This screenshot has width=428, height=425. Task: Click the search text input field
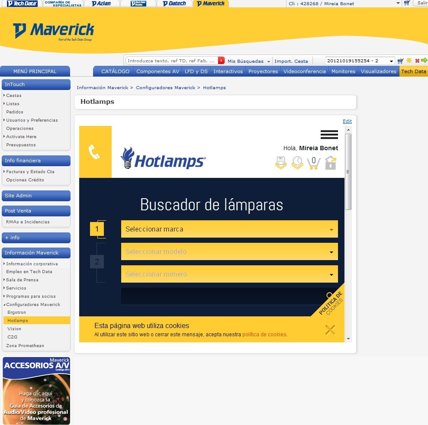point(171,61)
